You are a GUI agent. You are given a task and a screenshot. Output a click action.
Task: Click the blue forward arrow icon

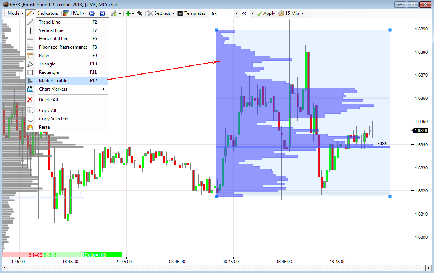pyautogui.click(x=102, y=13)
